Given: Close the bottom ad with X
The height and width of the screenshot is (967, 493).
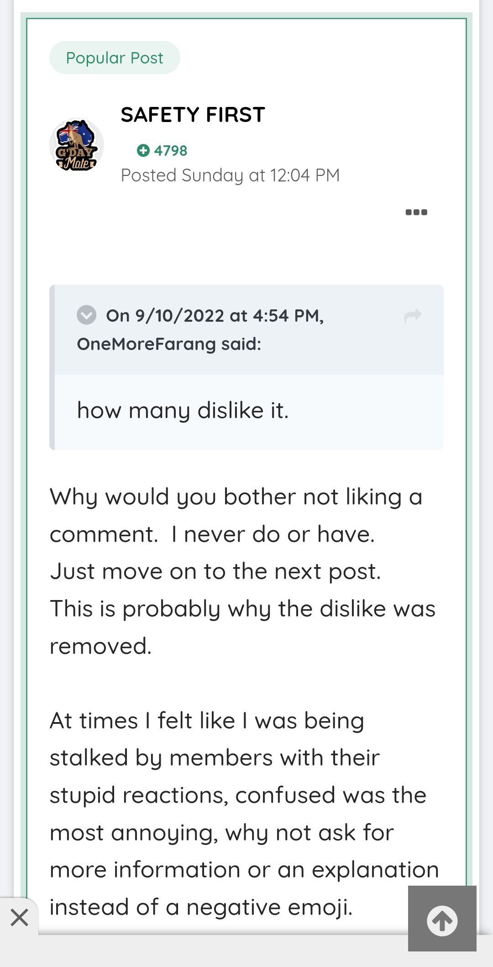Looking at the screenshot, I should click(x=19, y=917).
